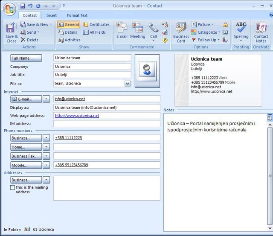
Task: Open the contact Web Page globe icon
Action: click(x=165, y=32)
